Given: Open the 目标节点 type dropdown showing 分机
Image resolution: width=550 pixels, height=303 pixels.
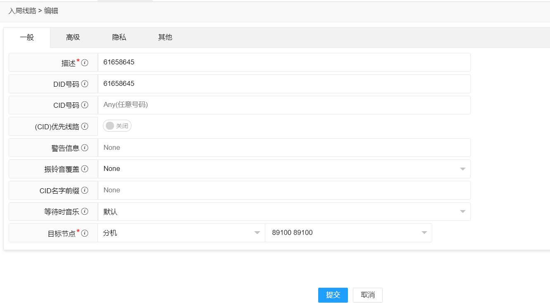Looking at the screenshot, I should (257, 232).
